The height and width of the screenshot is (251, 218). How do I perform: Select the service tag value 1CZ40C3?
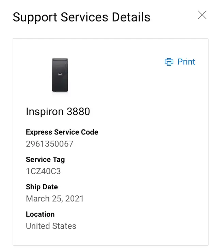(x=43, y=171)
